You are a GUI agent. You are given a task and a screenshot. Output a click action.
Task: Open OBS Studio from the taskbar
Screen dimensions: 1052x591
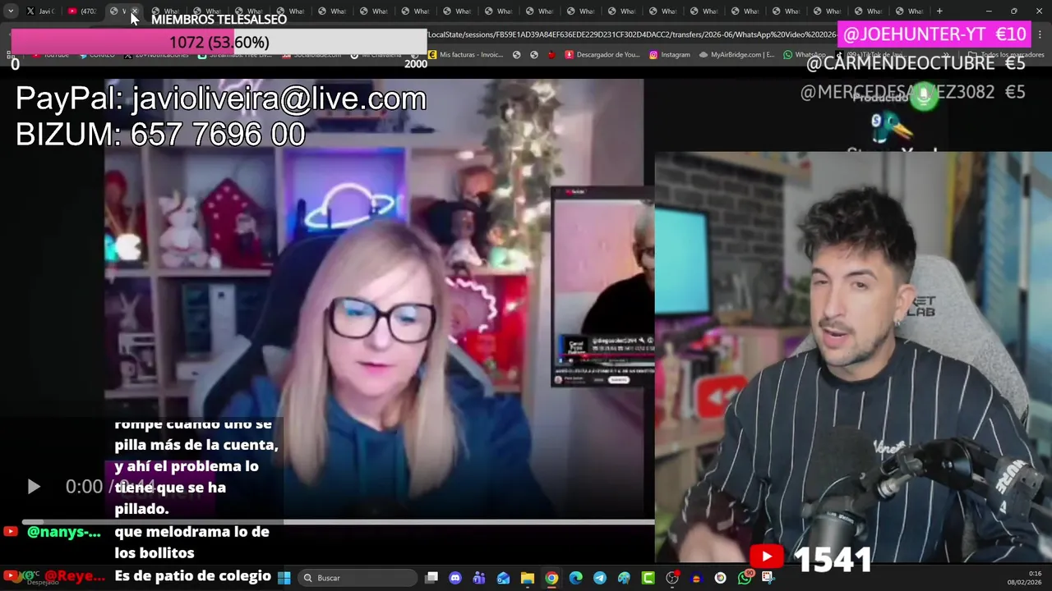click(672, 578)
